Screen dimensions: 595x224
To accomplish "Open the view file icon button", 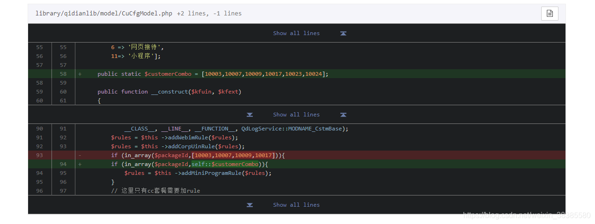I will [x=550, y=14].
